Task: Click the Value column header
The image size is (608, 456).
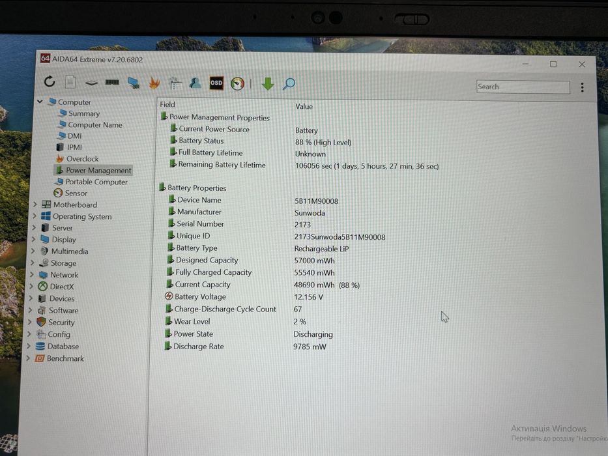Action: pyautogui.click(x=304, y=106)
